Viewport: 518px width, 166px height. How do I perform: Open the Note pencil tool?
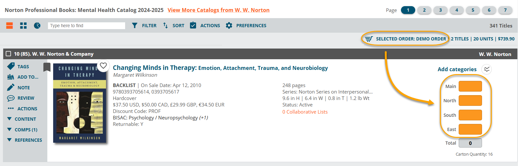click(x=11, y=87)
